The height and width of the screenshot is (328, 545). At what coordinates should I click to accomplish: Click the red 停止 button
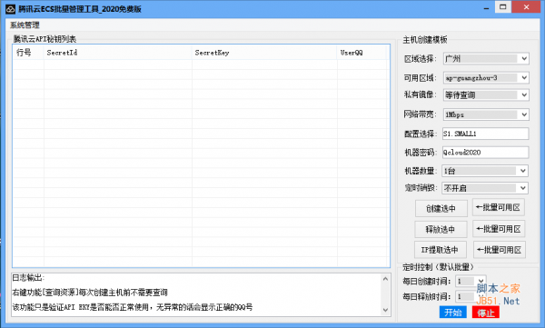486,312
